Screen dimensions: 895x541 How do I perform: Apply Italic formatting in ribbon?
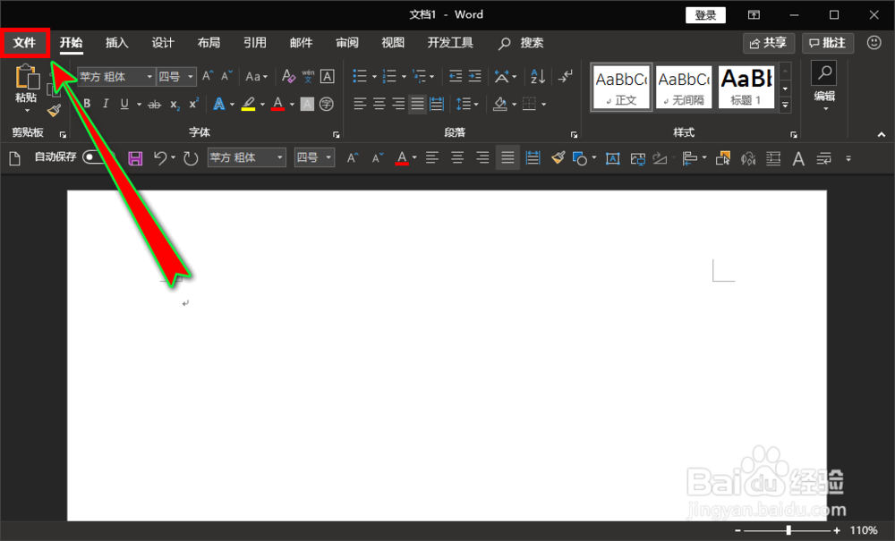click(x=106, y=104)
